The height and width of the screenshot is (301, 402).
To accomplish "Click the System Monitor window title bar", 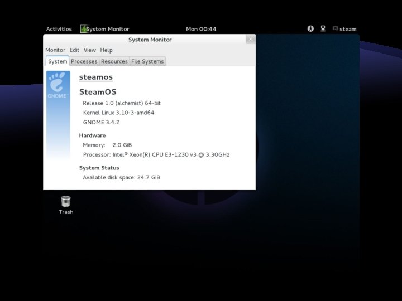I will pyautogui.click(x=150, y=40).
